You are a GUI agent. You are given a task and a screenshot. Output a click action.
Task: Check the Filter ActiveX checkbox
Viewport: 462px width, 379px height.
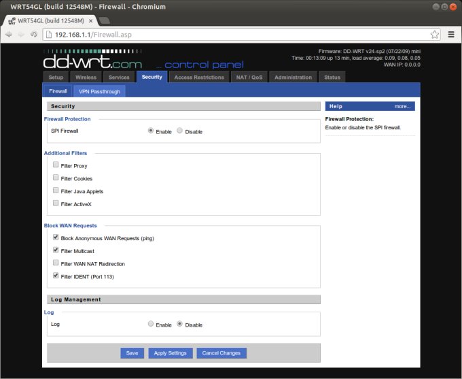pyautogui.click(x=56, y=203)
